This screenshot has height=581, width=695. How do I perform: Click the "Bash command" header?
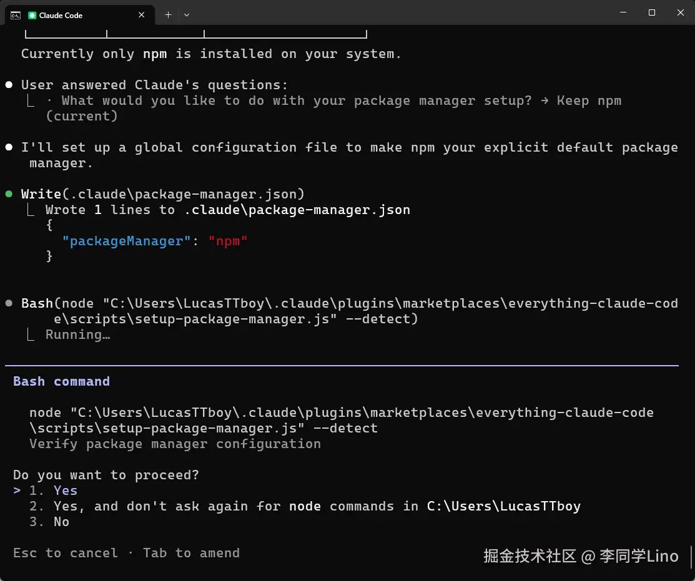coord(61,381)
